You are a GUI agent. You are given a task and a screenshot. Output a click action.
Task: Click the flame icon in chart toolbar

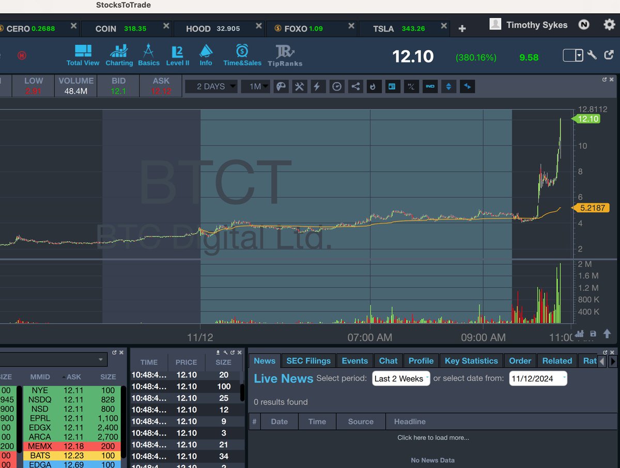(x=374, y=87)
